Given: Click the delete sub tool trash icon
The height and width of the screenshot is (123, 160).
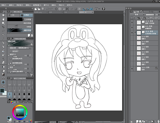Looking at the screenshot, I should click(32, 35).
